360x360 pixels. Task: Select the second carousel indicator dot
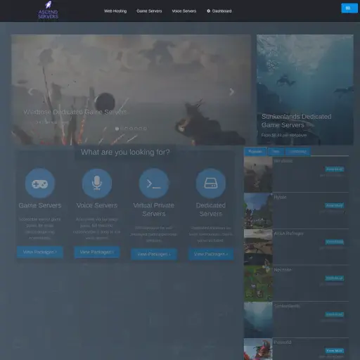point(122,129)
